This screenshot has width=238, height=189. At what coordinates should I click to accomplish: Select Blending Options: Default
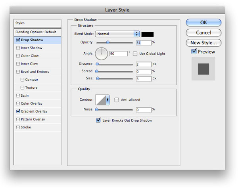tap(38, 32)
